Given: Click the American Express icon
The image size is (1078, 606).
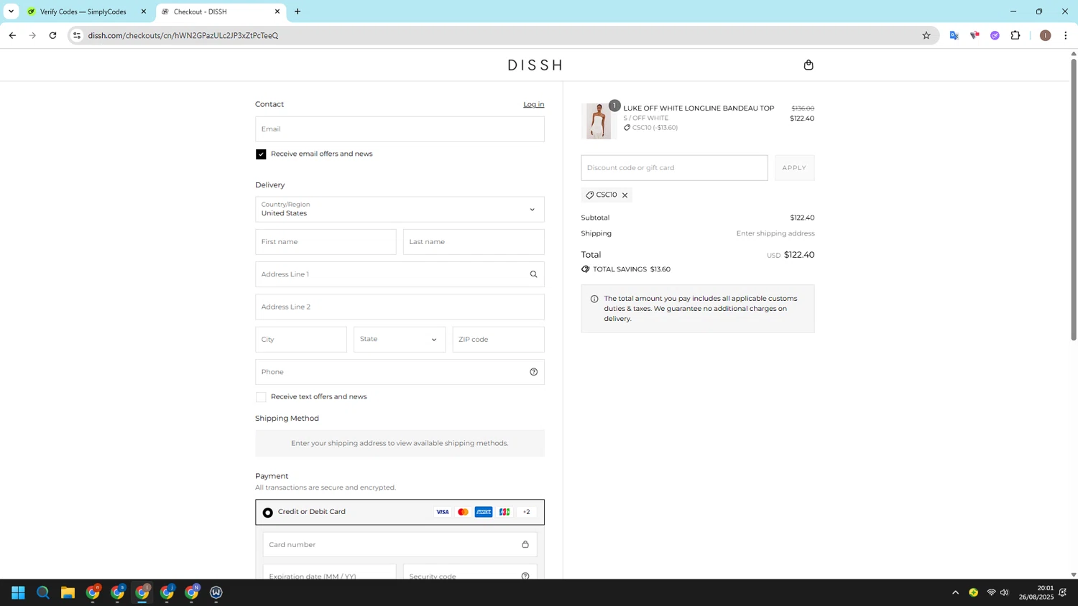Looking at the screenshot, I should coord(484,512).
